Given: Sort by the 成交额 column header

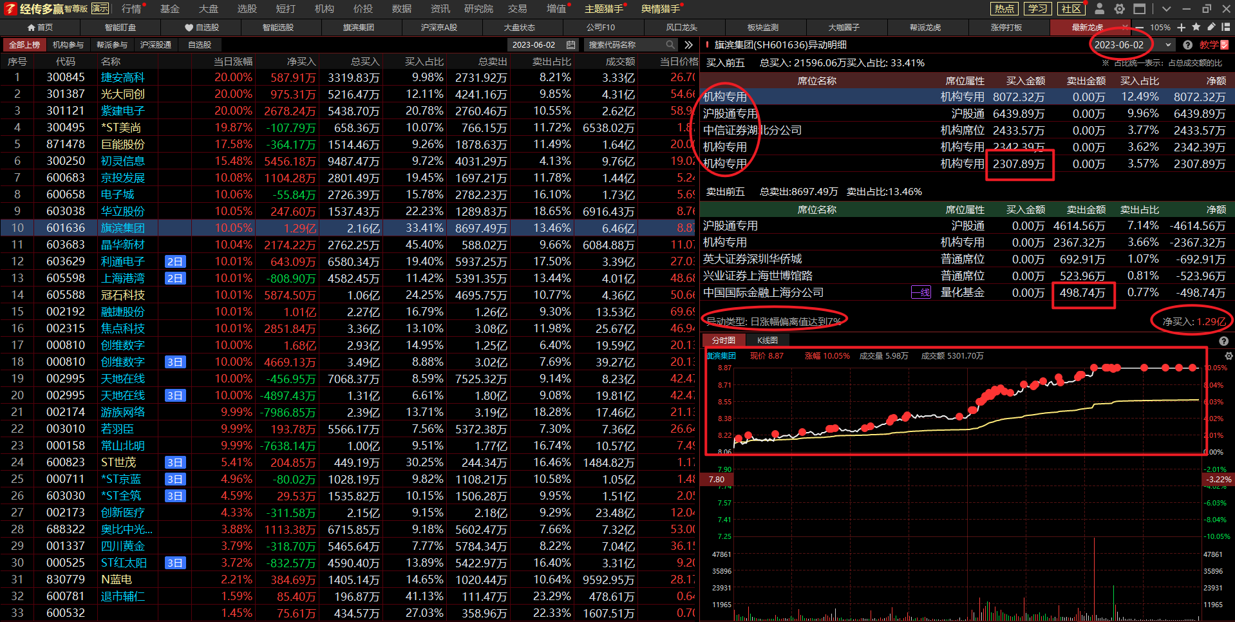Looking at the screenshot, I should click(x=621, y=61).
